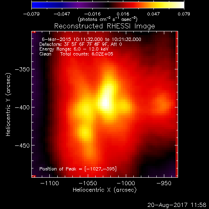
Task: Click the lower-left yellow hotspot below the main peak
Action: [85, 133]
